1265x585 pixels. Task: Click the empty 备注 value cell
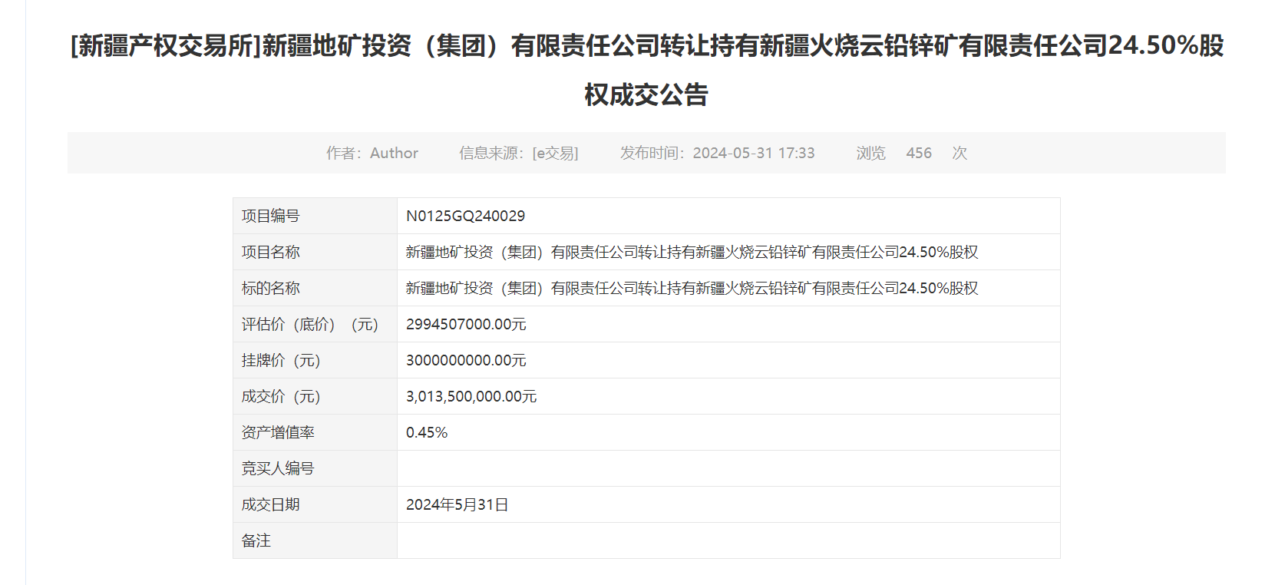coord(728,540)
